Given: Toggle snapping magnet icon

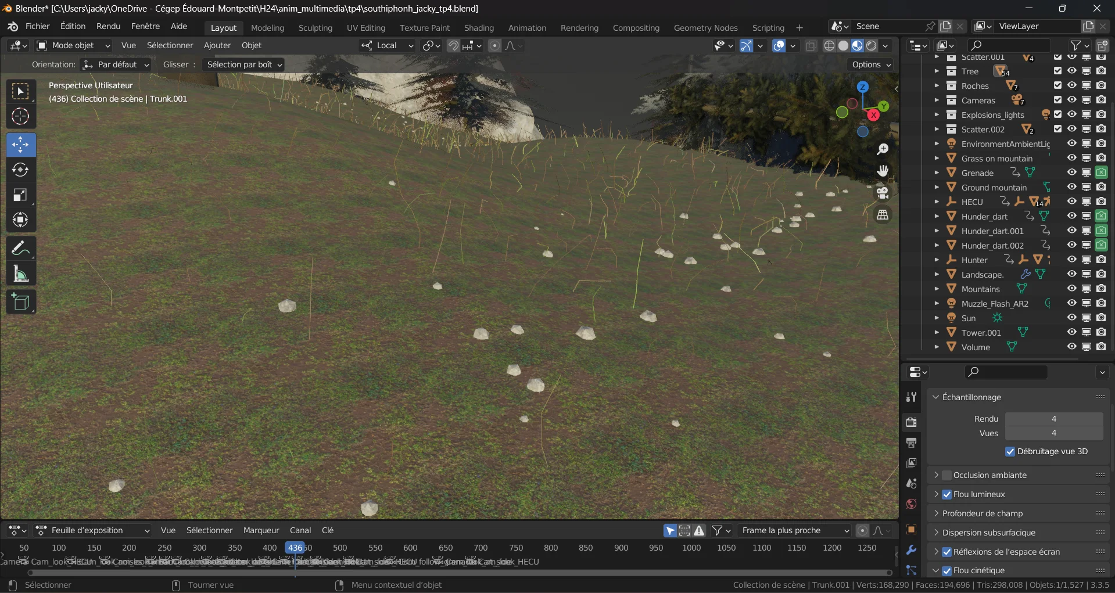Looking at the screenshot, I should [x=453, y=45].
